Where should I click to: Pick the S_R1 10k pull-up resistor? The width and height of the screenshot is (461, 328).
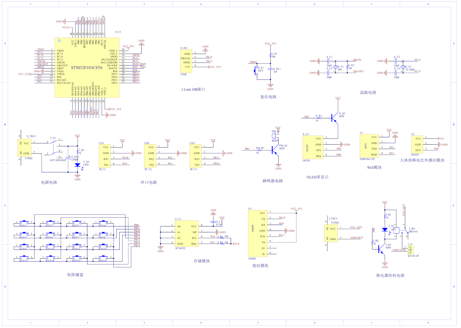270,55
